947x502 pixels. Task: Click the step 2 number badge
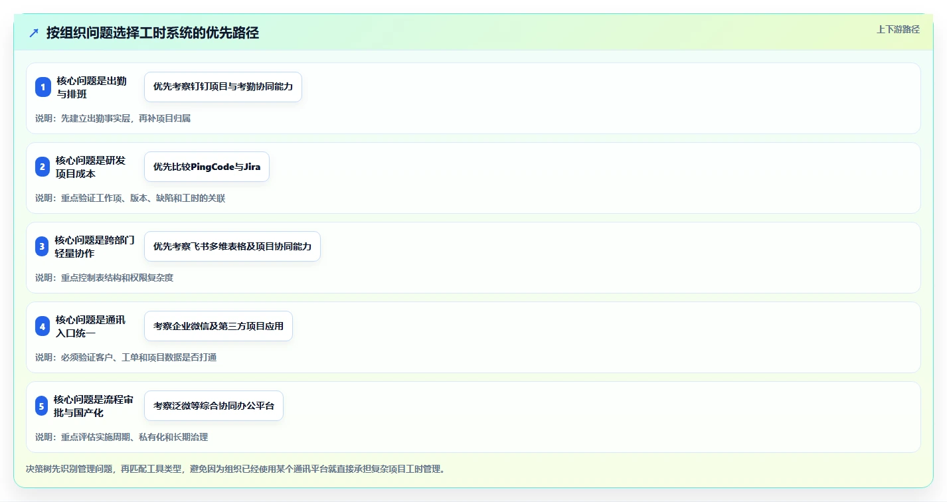click(43, 167)
